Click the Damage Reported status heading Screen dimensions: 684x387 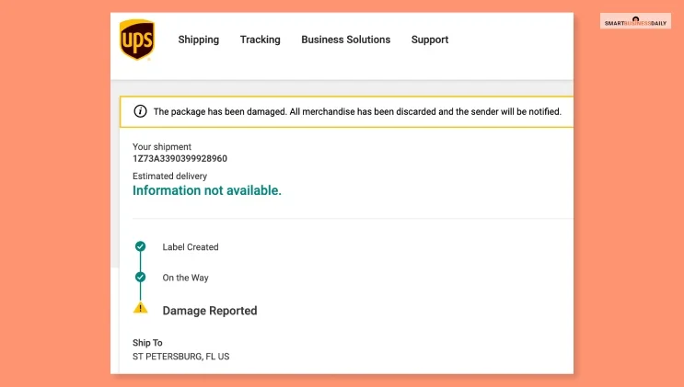(x=210, y=311)
